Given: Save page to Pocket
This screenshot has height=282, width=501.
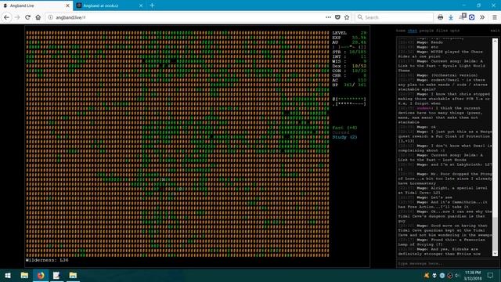Looking at the screenshot, I should [337, 17].
